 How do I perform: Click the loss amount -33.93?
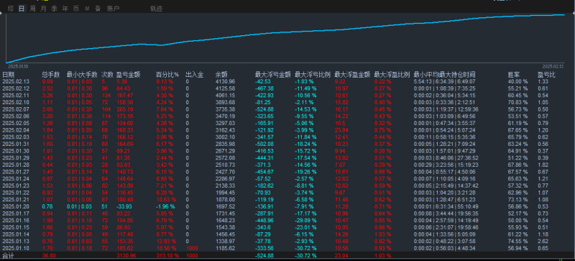(124, 206)
